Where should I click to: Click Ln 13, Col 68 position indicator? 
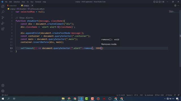tap(121, 95)
